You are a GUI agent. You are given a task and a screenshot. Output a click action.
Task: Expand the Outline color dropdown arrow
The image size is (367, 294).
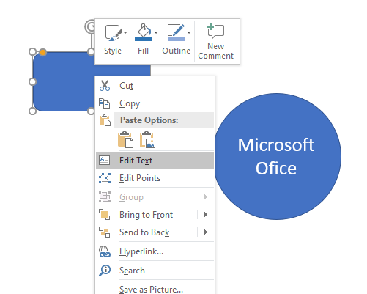[189, 32]
